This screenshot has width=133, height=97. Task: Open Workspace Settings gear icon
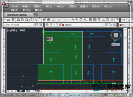coord(36,25)
